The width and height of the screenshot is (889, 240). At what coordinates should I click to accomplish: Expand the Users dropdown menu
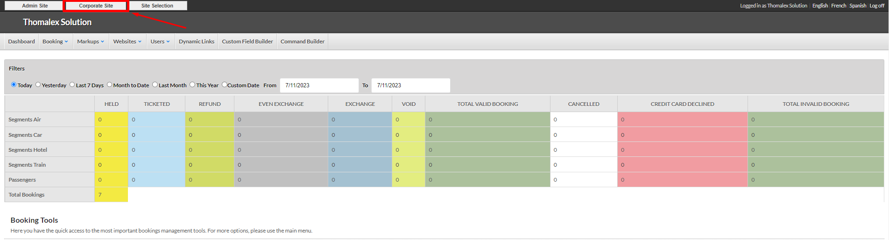point(160,42)
